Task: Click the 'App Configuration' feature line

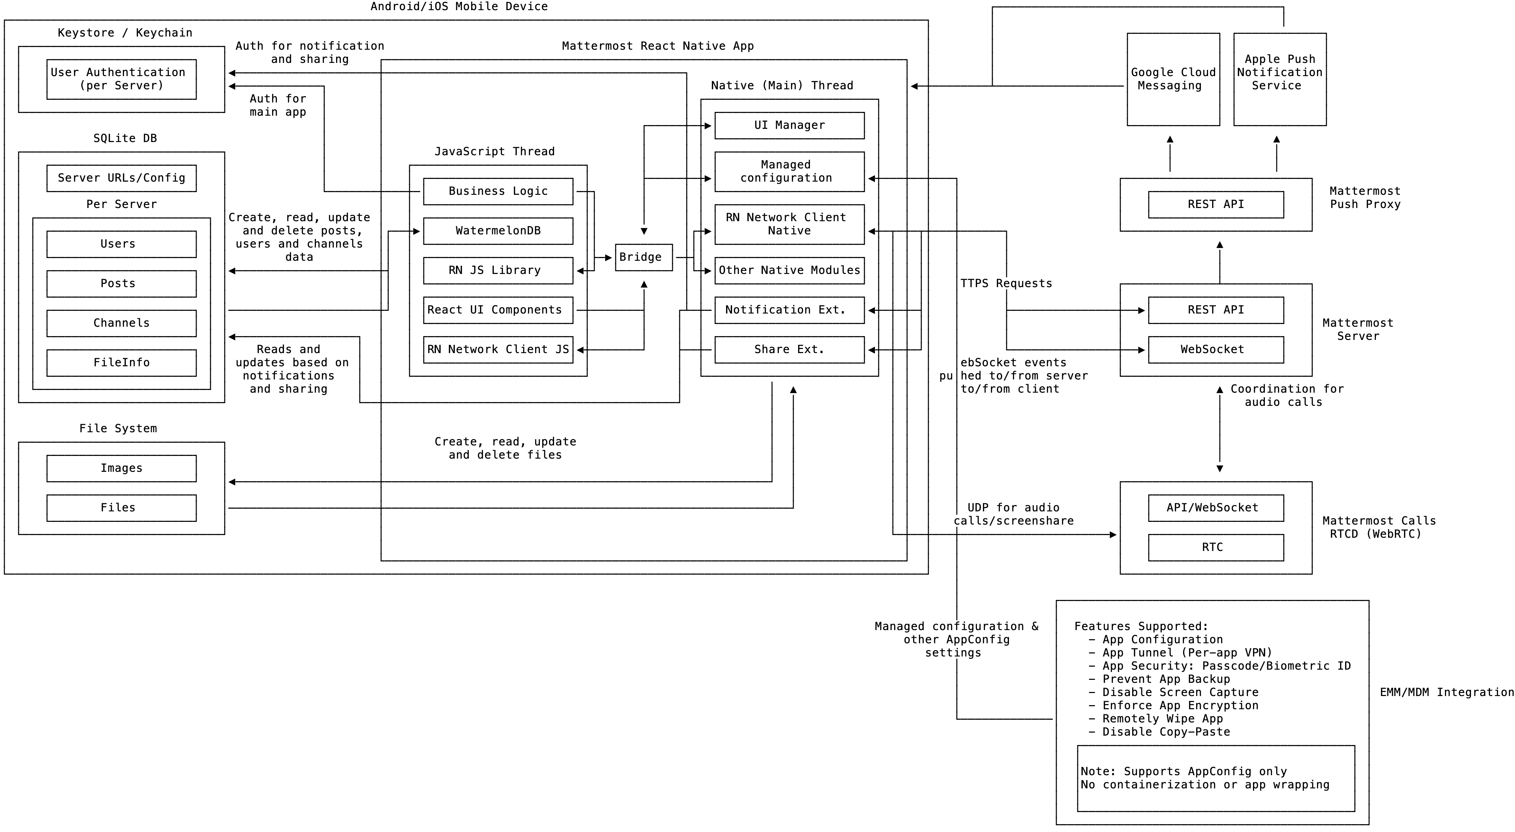Action: [1156, 640]
